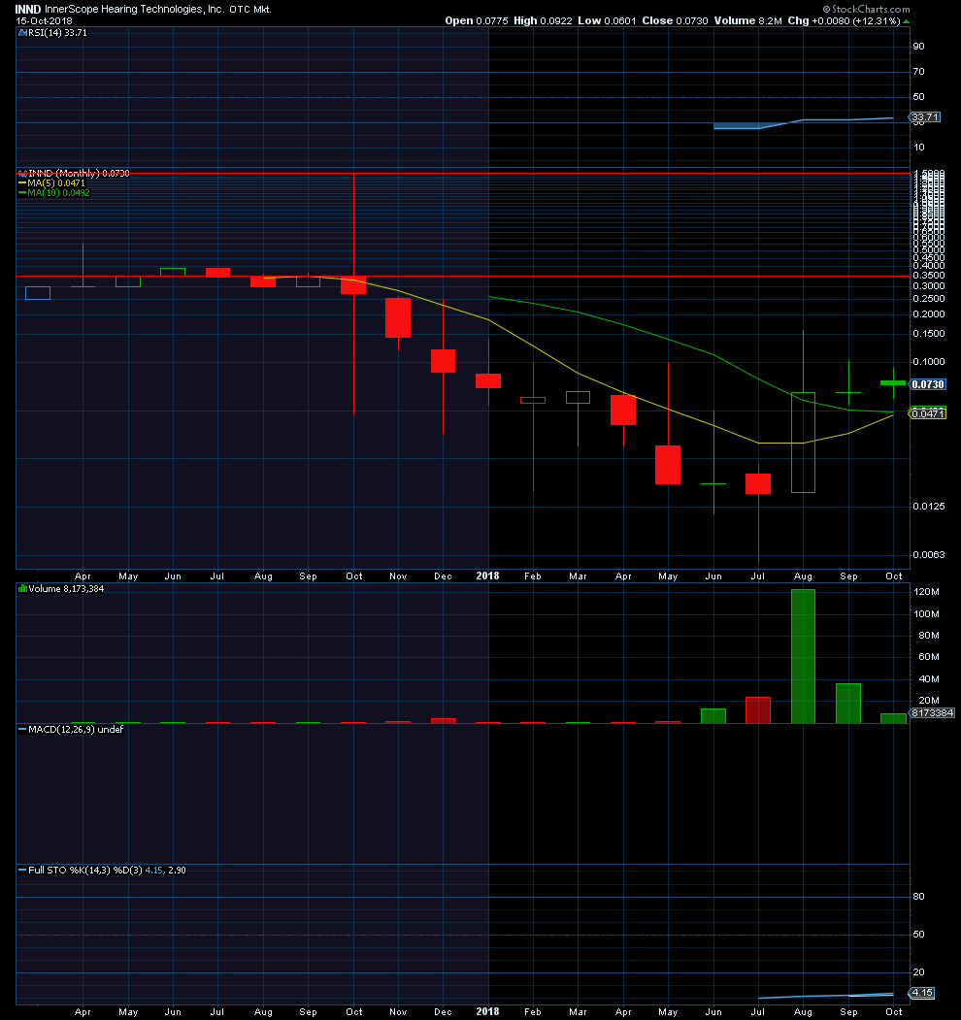Click the Full STO legend marker

pos(22,871)
